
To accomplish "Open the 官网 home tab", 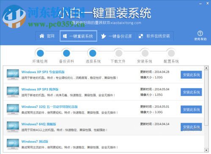I will click(47, 36).
